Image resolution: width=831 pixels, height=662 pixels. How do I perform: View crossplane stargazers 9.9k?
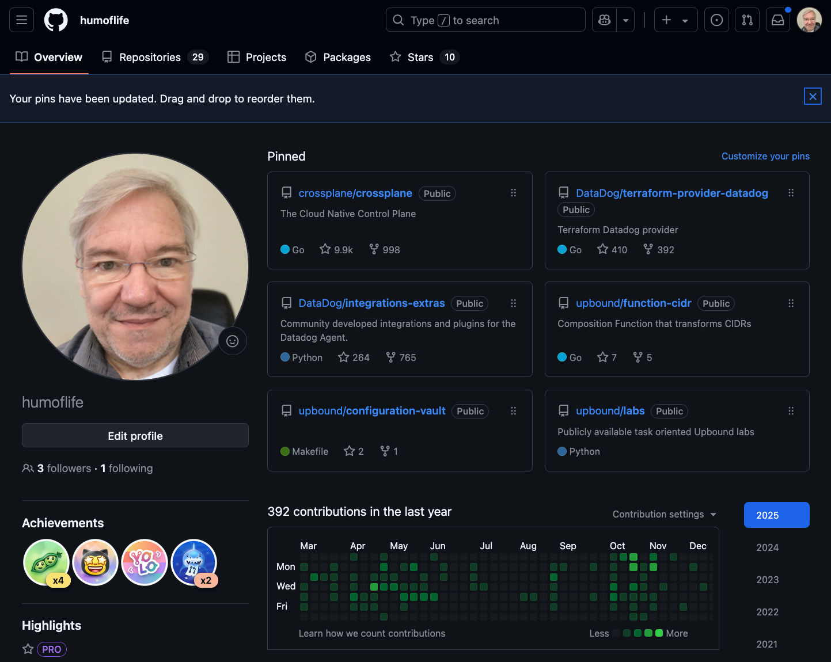point(336,249)
